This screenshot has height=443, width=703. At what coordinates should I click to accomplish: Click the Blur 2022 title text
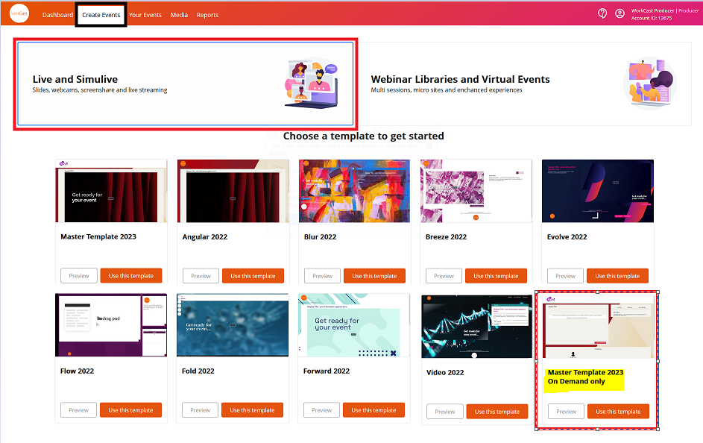pyautogui.click(x=320, y=236)
